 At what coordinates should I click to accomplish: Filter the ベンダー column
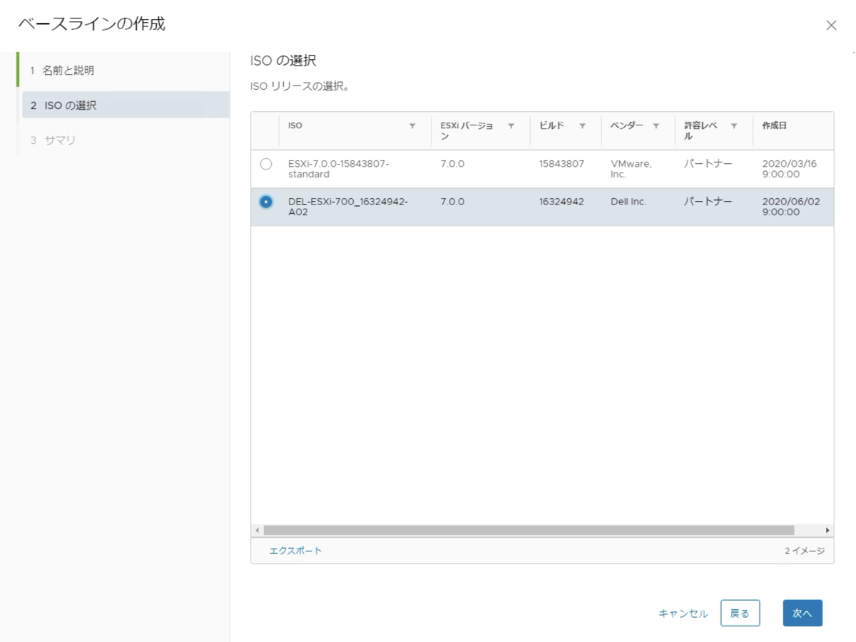(655, 126)
